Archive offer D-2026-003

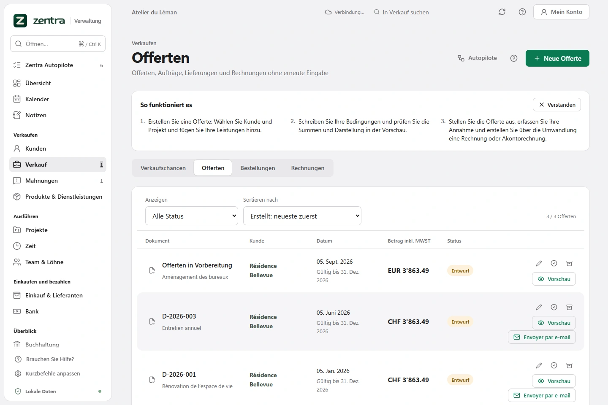(569, 307)
